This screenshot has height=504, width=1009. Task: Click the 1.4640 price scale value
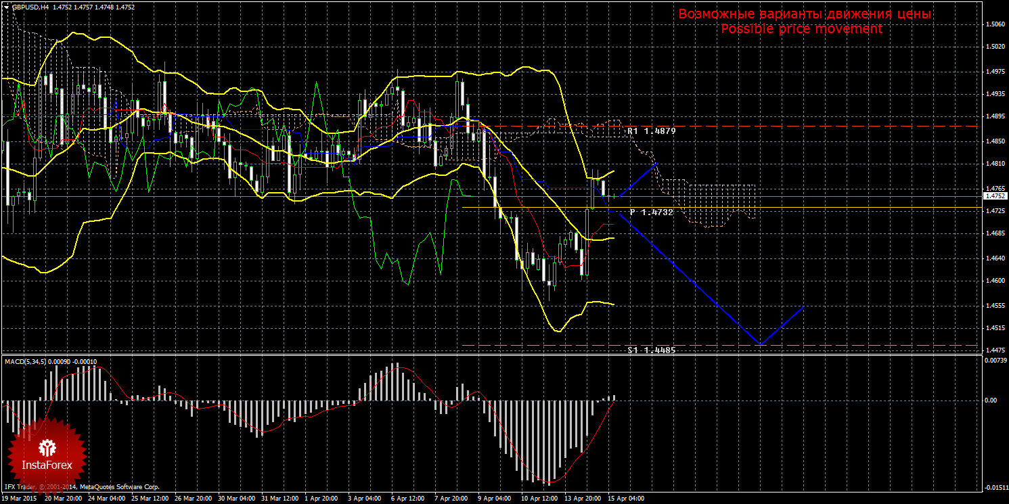tap(995, 258)
